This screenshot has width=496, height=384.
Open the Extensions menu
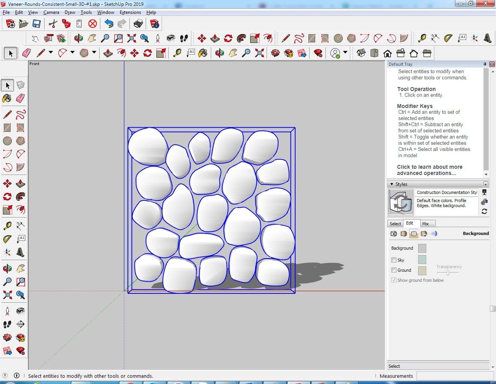130,12
